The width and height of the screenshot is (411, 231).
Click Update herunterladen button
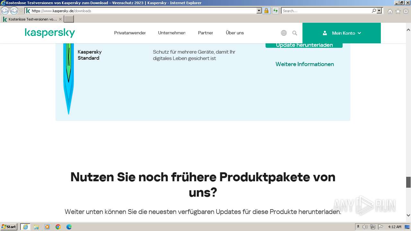pos(304,45)
